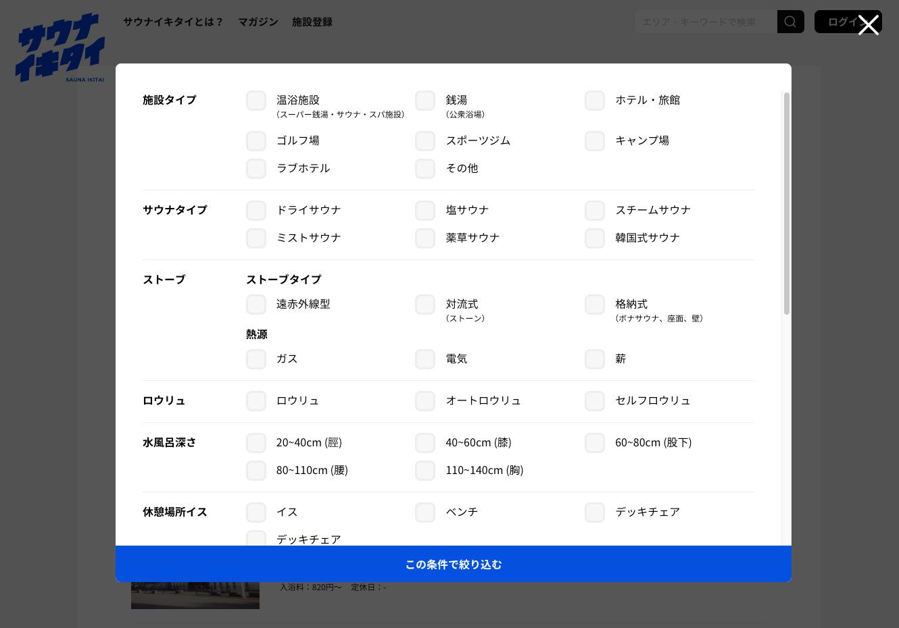Screen dimensions: 899x628
Task: Tick the 温浴施設 checkbox
Action: (x=256, y=101)
